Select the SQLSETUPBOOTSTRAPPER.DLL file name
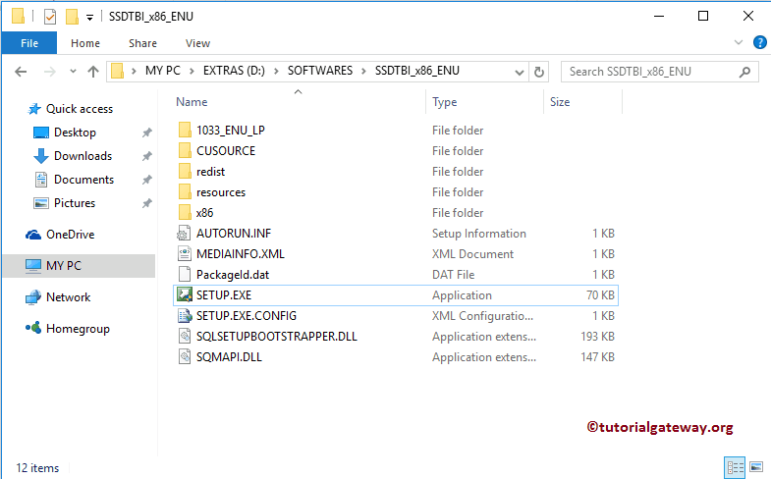 point(277,337)
